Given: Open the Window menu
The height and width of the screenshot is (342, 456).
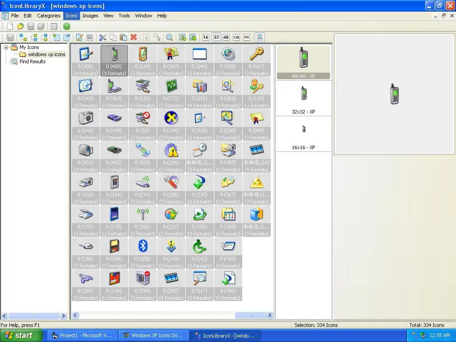Looking at the screenshot, I should (x=143, y=16).
